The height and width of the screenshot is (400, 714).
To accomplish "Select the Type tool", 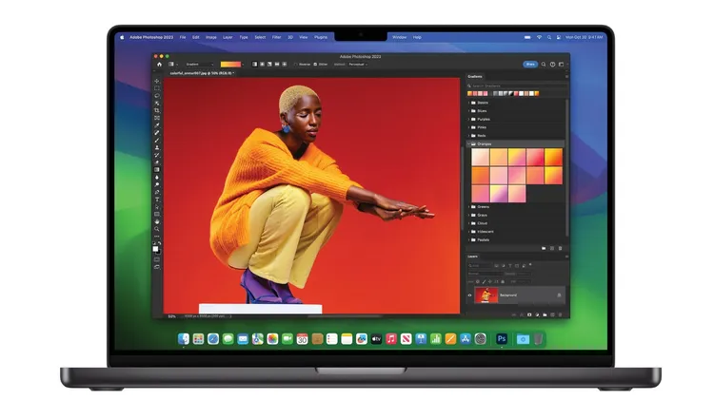I will 157,200.
